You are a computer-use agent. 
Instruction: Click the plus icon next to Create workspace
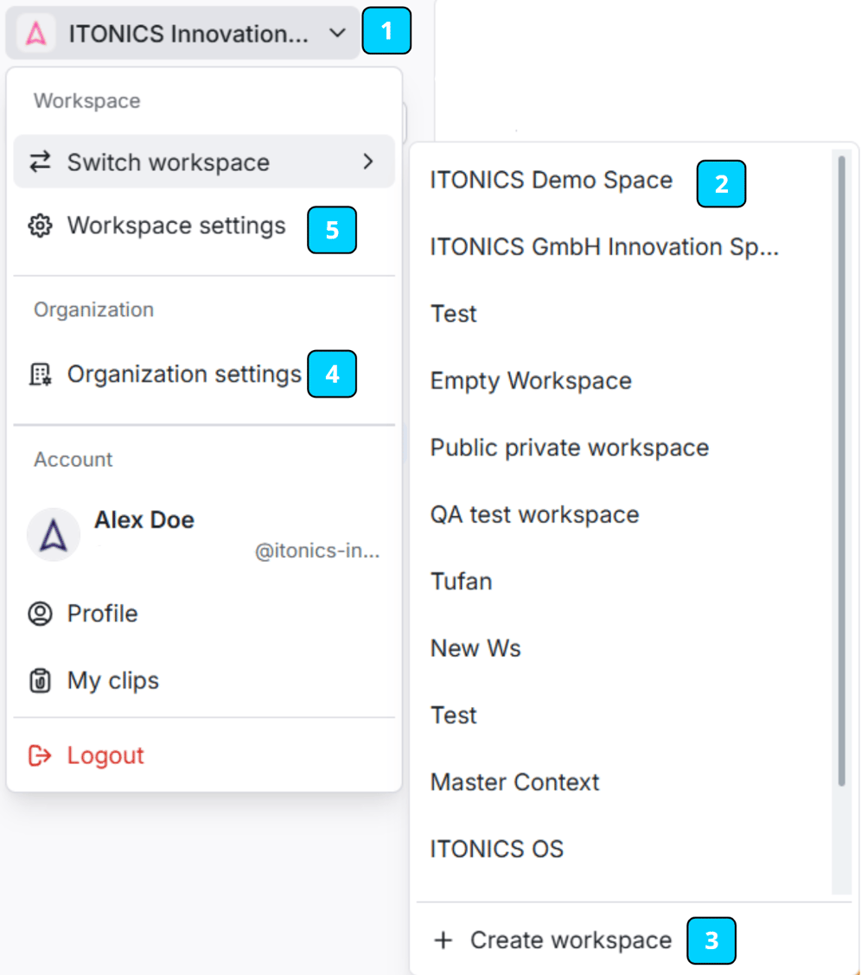443,940
